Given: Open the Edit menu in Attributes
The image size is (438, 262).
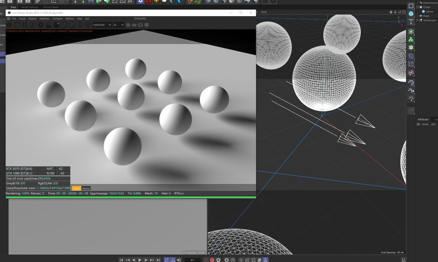Looking at the screenshot, I should point(433,124).
